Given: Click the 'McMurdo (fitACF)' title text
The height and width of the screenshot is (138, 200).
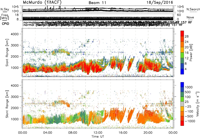Looking at the screenshot, I should [x=42, y=2].
